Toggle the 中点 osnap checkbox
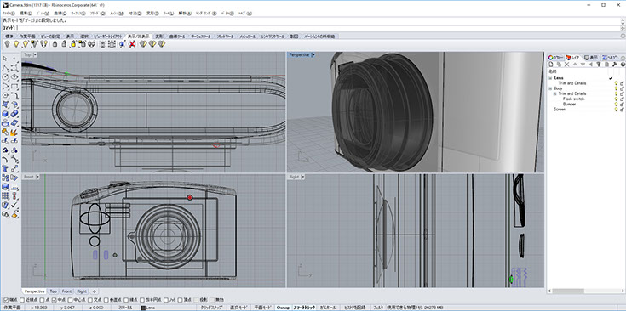The width and height of the screenshot is (626, 311). tap(55, 299)
